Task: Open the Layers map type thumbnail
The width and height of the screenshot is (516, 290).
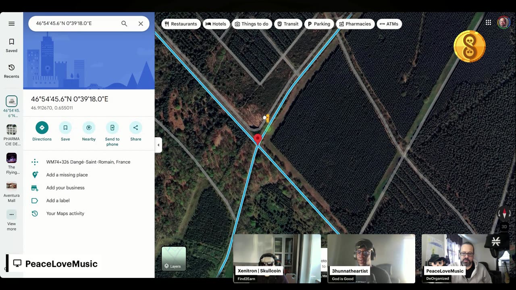Action: [174, 259]
